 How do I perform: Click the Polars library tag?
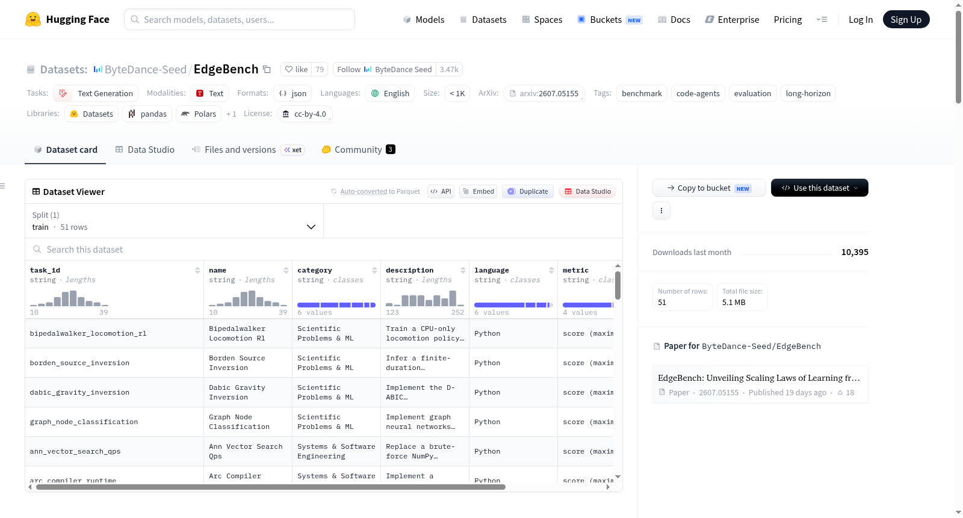click(199, 114)
